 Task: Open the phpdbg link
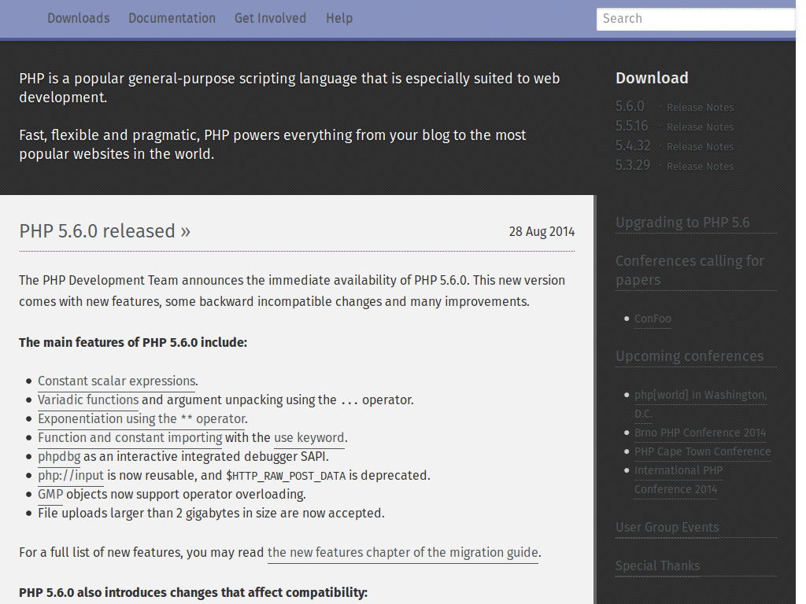click(x=59, y=457)
